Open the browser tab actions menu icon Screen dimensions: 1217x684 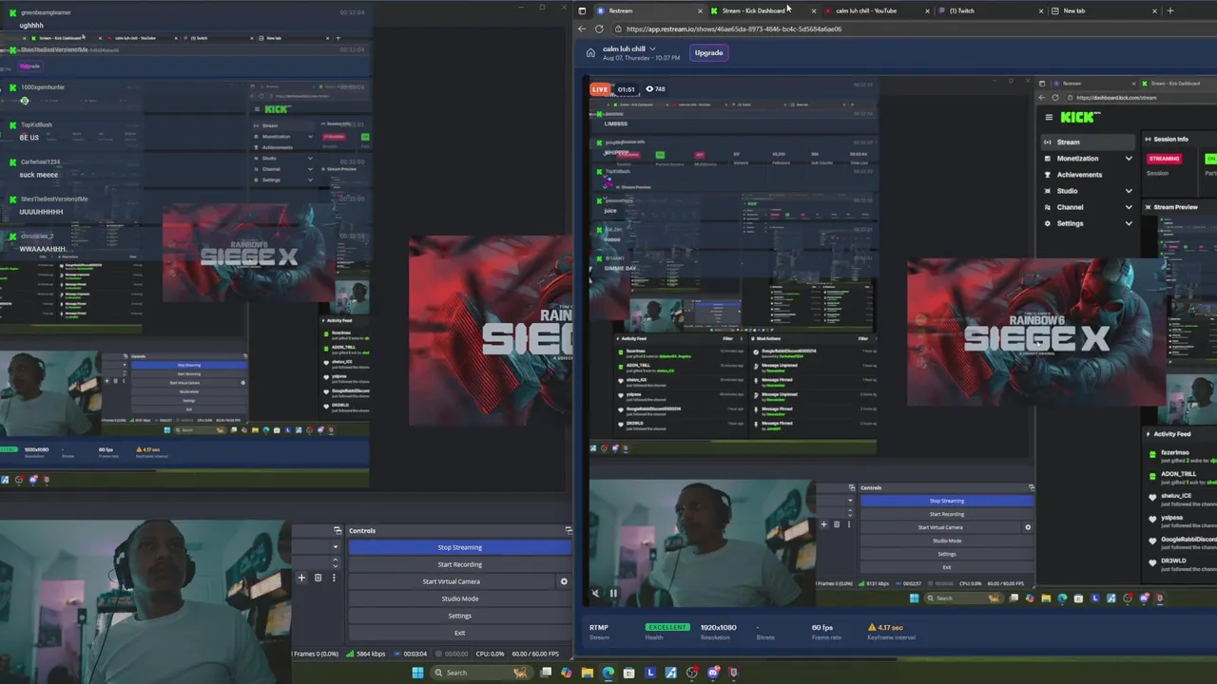(x=582, y=10)
